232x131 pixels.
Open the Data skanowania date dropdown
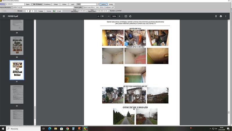coord(107,11)
